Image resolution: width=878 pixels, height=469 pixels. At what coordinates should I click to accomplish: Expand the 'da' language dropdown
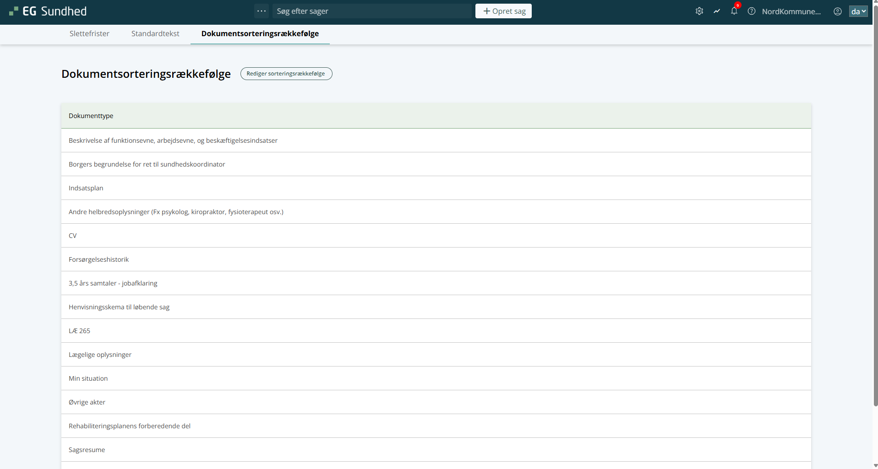(858, 11)
